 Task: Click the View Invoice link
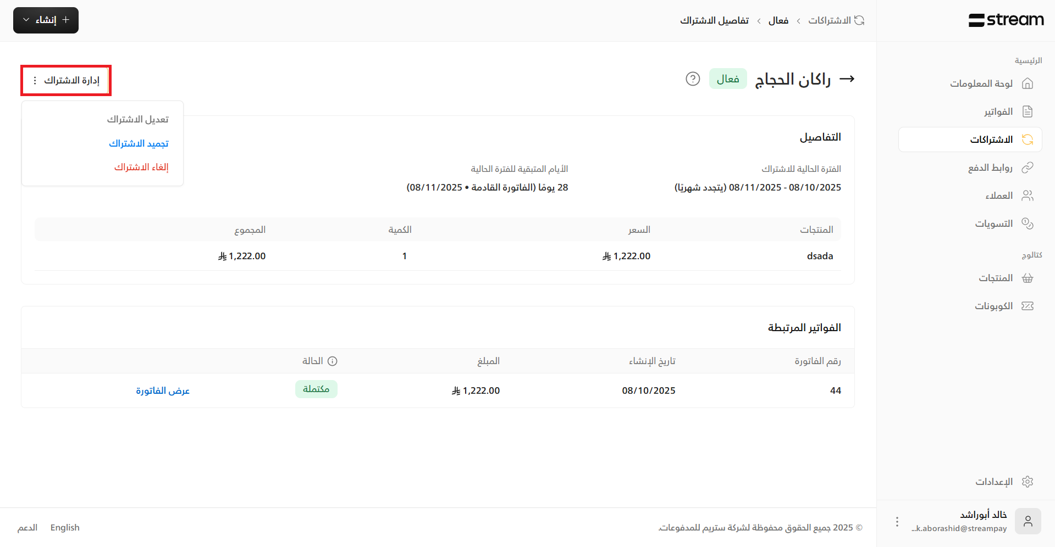[x=163, y=390]
